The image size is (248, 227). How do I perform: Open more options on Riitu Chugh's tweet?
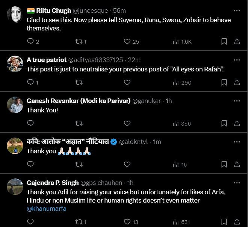tap(237, 11)
